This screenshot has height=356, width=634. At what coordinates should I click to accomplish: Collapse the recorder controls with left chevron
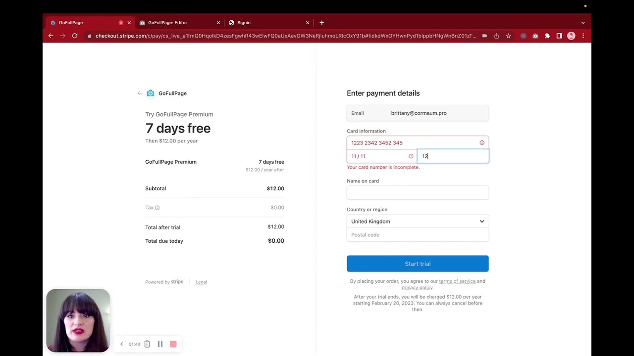click(121, 344)
